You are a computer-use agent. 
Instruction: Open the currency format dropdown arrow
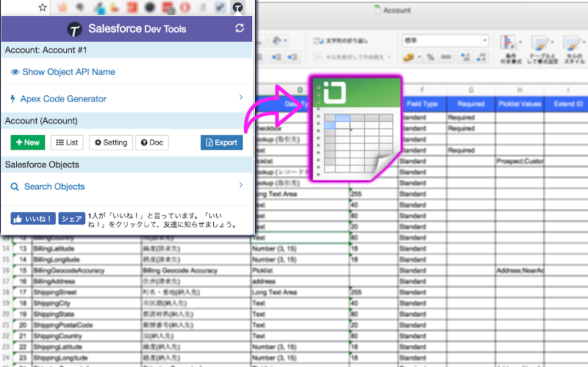pos(419,57)
